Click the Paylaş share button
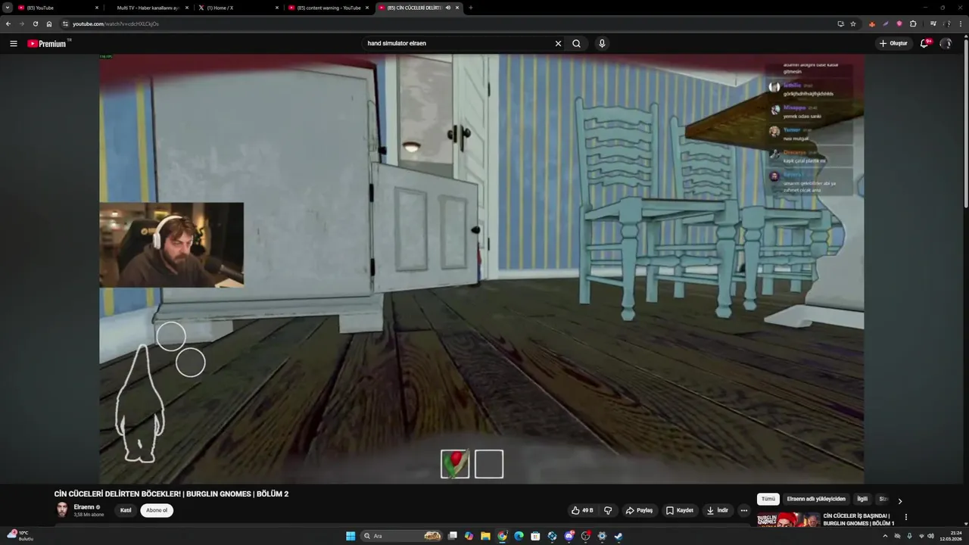Image resolution: width=969 pixels, height=545 pixels. [639, 510]
